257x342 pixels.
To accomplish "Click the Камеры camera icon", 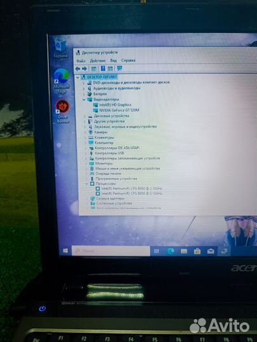I will 91,132.
